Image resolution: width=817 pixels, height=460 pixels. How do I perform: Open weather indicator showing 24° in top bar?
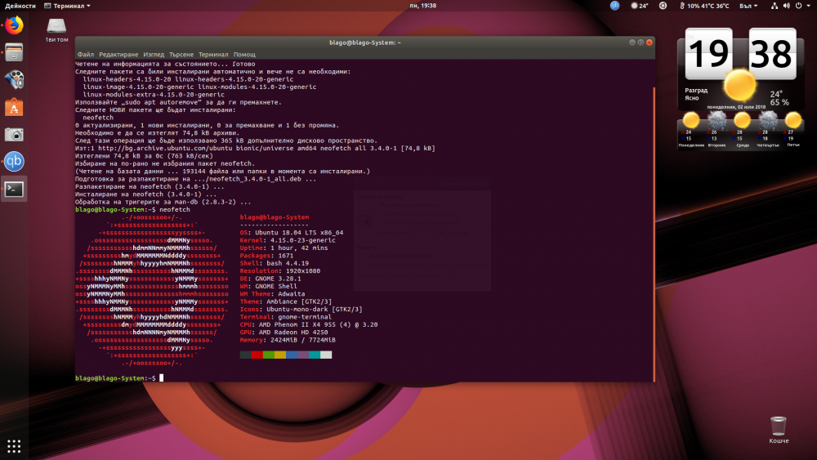[x=640, y=6]
